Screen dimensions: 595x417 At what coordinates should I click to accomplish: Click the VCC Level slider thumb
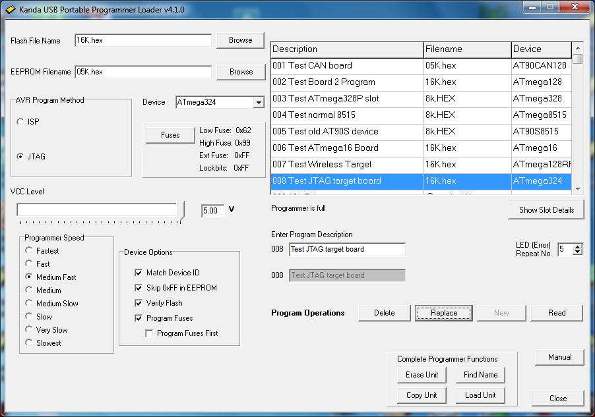click(x=181, y=211)
